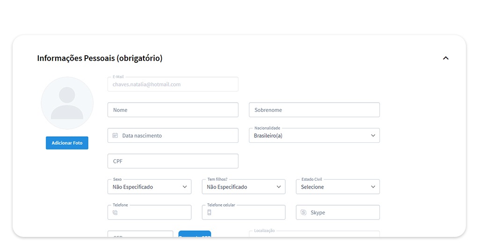Open the Sexo dropdown
The width and height of the screenshot is (479, 251).
point(149,187)
